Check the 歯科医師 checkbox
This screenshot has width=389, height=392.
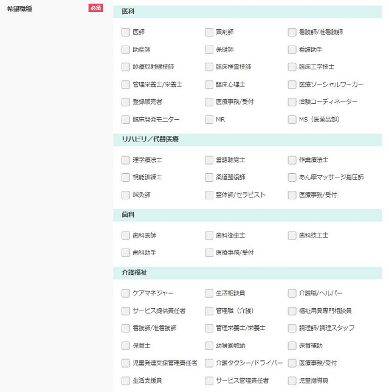point(125,235)
